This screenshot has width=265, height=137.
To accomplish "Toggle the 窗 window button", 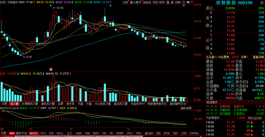I will click(172, 2).
